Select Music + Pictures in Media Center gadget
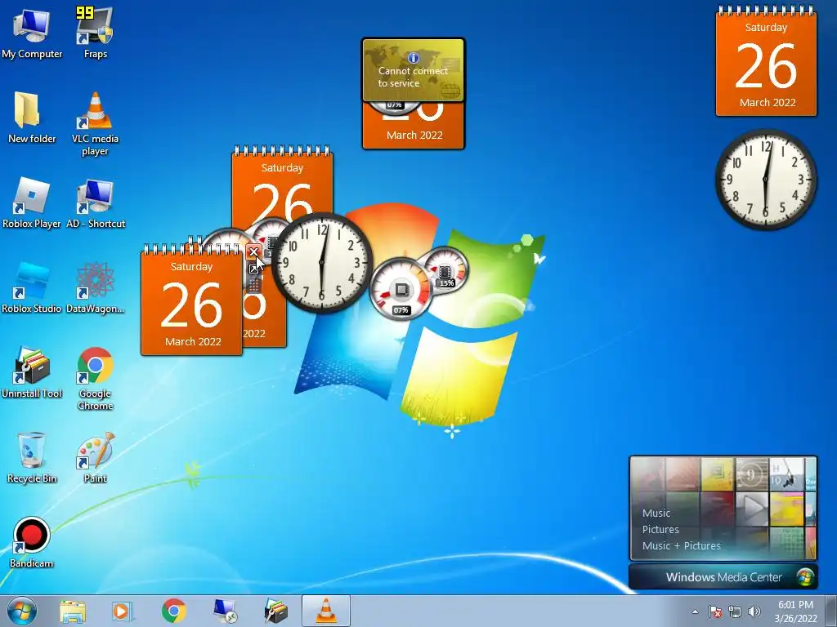Screen dimensions: 837x627 point(681,545)
